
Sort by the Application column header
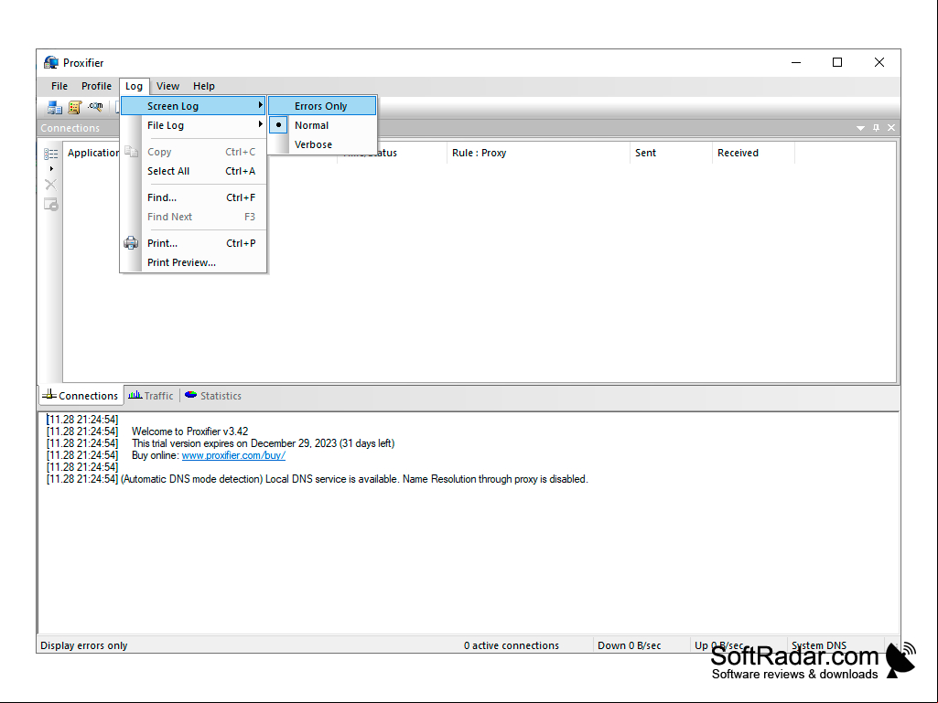pyautogui.click(x=92, y=153)
